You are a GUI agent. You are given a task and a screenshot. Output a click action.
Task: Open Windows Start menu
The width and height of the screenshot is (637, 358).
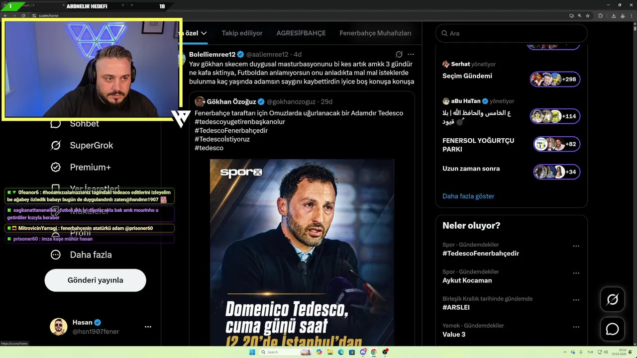click(x=252, y=352)
